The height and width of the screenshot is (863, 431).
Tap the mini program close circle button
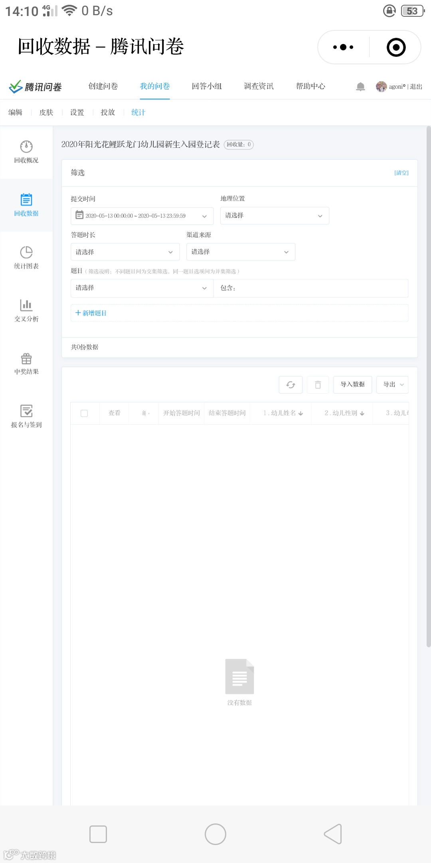(x=396, y=47)
